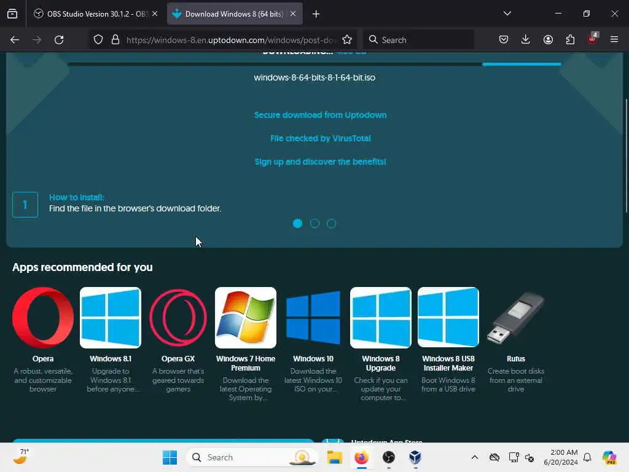Click the Rufus title text
Screen dimensions: 629x472
coord(516,359)
